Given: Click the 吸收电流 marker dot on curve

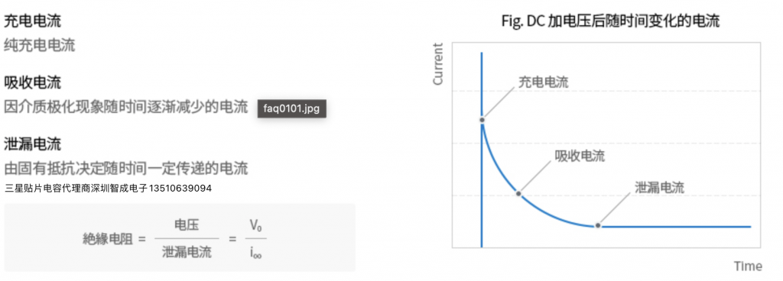Looking at the screenshot, I should coord(519,193).
